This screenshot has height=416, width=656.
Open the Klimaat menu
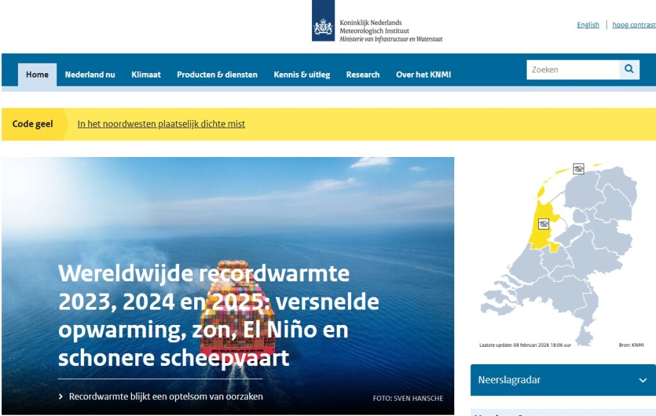[x=146, y=74]
